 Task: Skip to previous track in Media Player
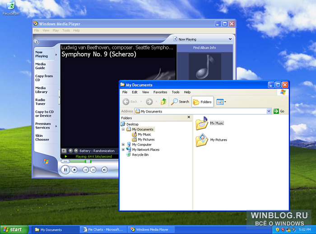tap(86, 170)
